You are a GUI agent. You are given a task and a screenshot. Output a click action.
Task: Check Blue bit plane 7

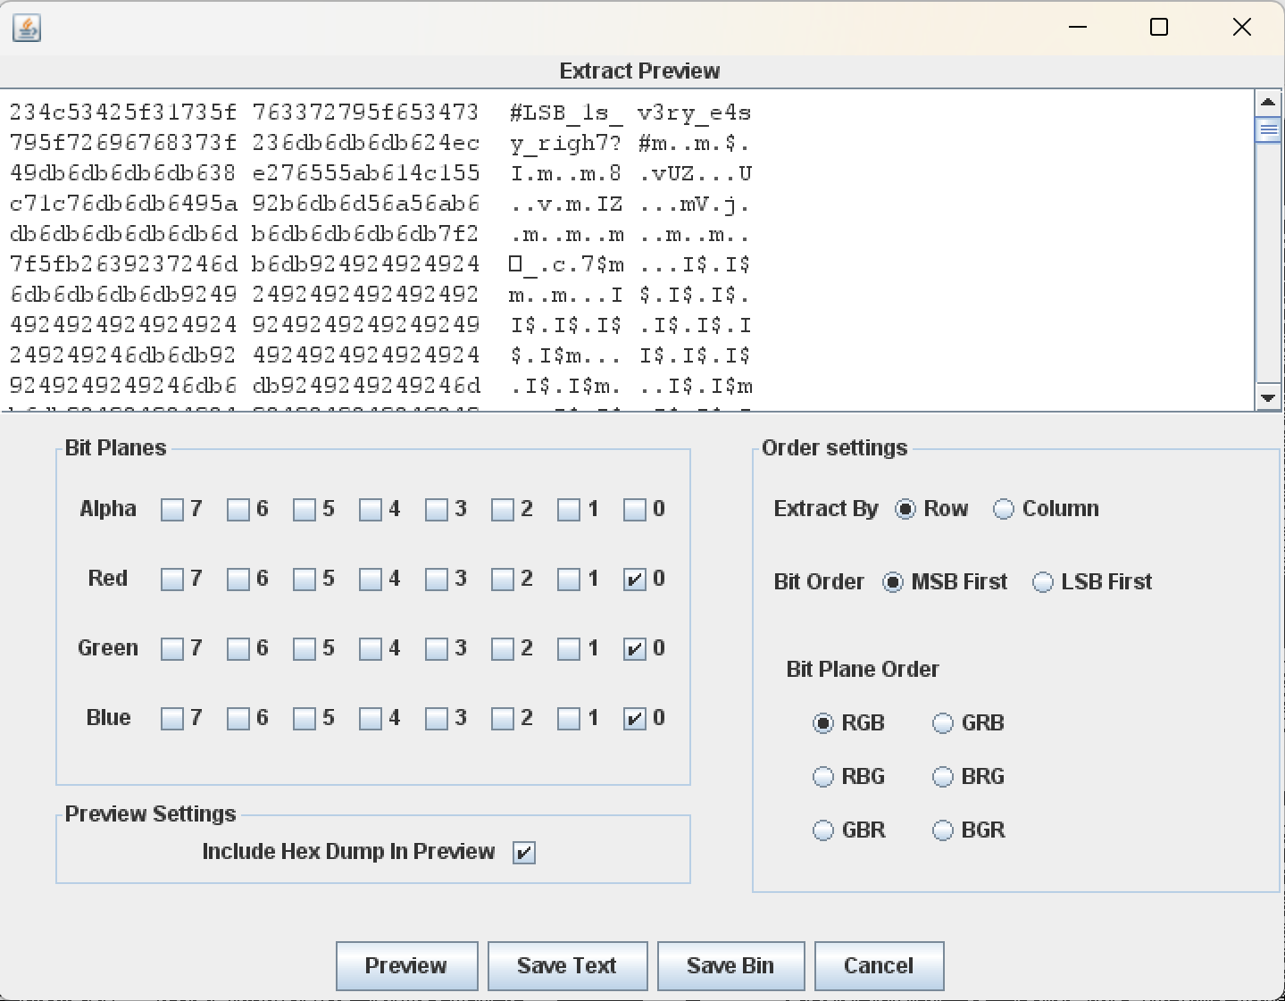tap(172, 719)
